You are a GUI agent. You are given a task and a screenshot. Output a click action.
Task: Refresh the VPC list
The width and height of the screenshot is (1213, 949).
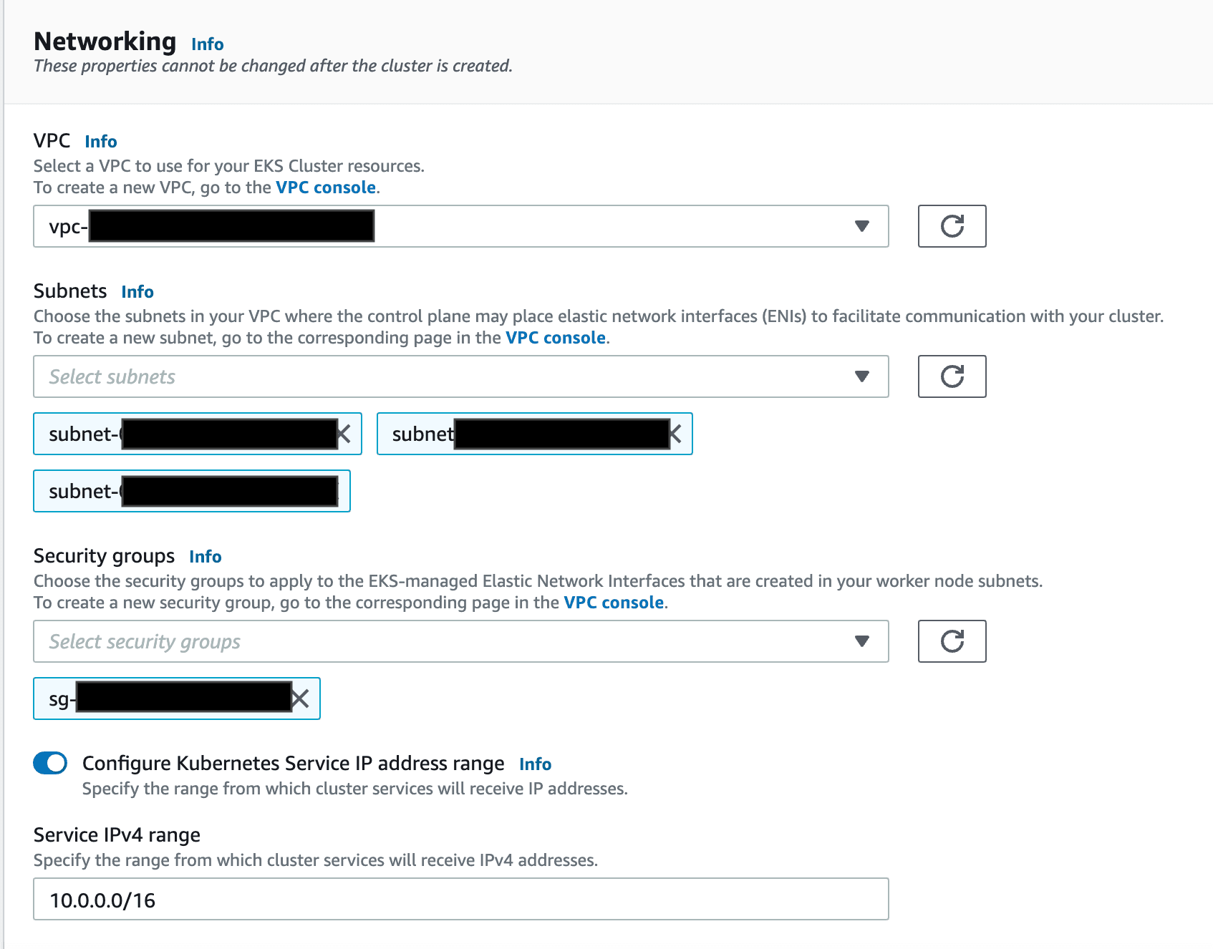click(x=952, y=226)
